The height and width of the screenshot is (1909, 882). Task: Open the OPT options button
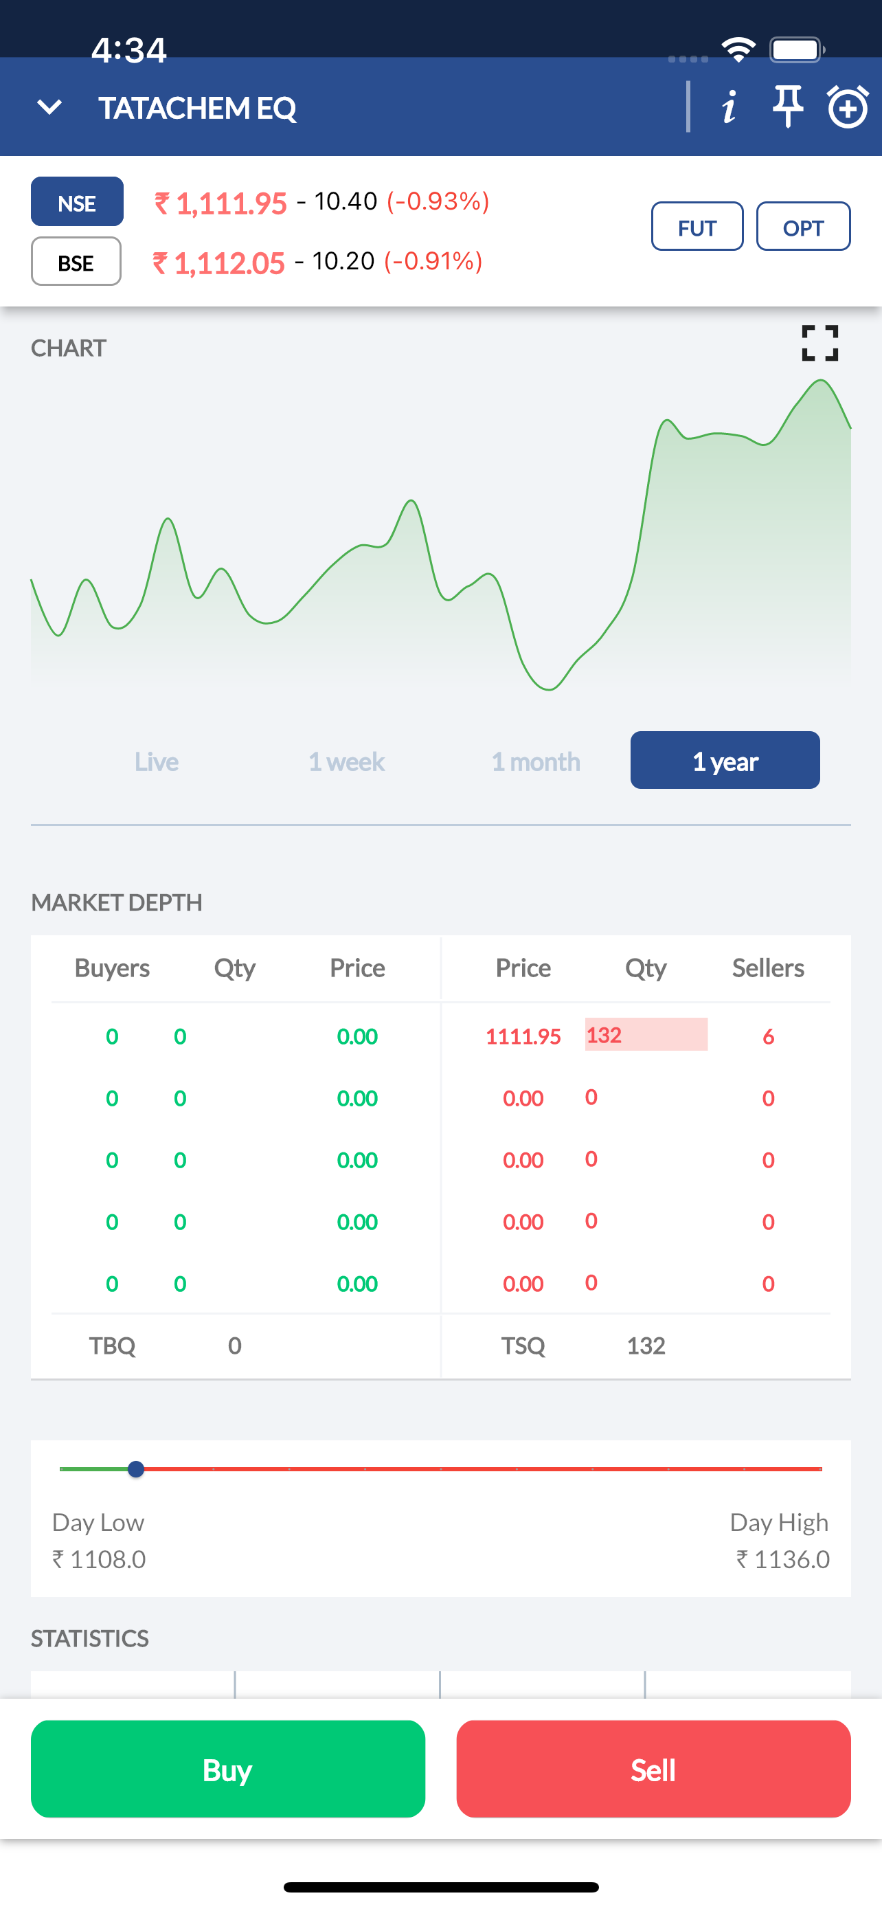[x=803, y=227]
